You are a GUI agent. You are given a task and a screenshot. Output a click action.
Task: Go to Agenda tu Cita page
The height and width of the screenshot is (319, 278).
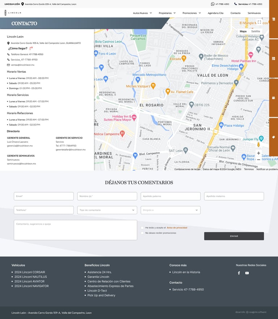[x=215, y=13]
